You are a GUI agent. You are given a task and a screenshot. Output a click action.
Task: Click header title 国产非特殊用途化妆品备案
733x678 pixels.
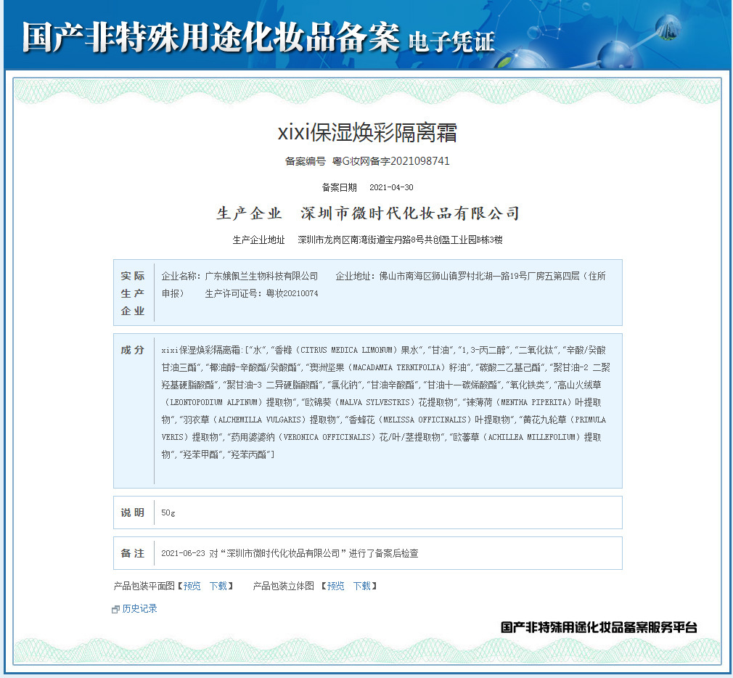coord(211,38)
